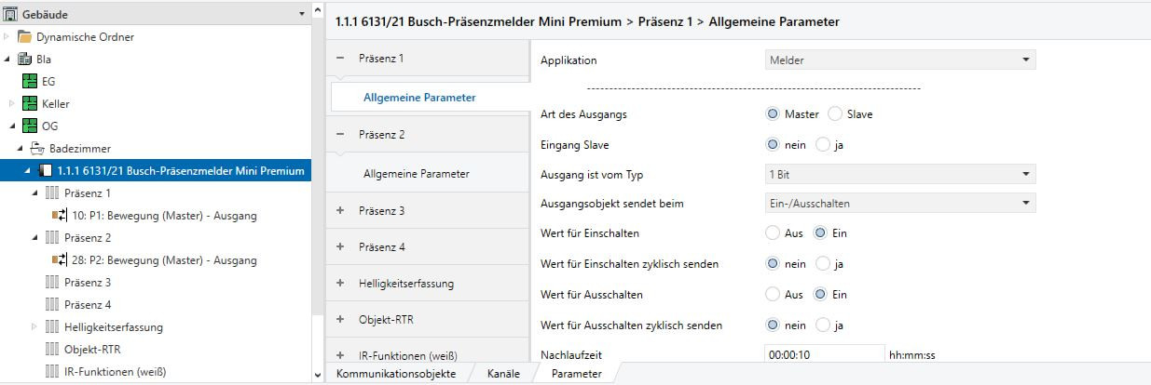Click the Objekt-RTR channel icon in tree
This screenshot has height=385, width=1151.
click(52, 350)
